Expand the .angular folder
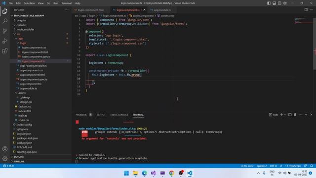316x178 pixels. coord(21,20)
